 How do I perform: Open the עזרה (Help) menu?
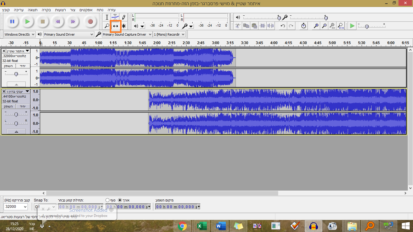pyautogui.click(x=111, y=10)
